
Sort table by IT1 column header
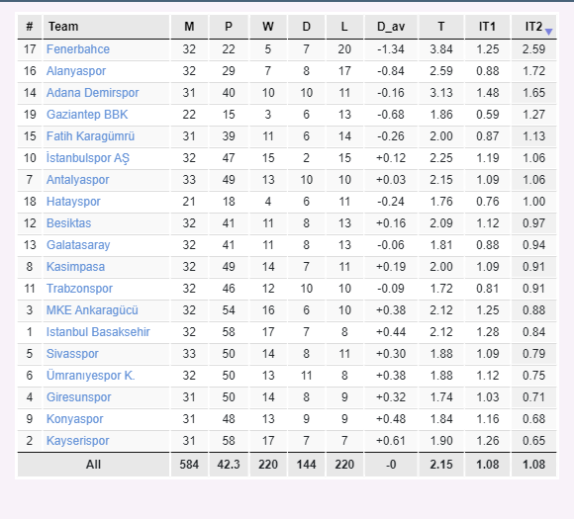(487, 27)
